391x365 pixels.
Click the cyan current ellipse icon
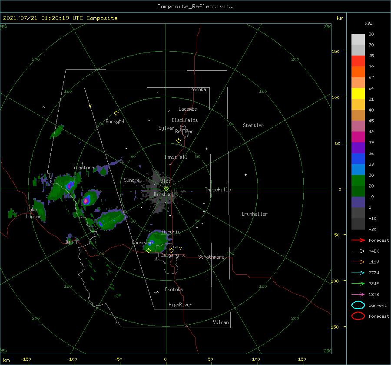(x=358, y=305)
